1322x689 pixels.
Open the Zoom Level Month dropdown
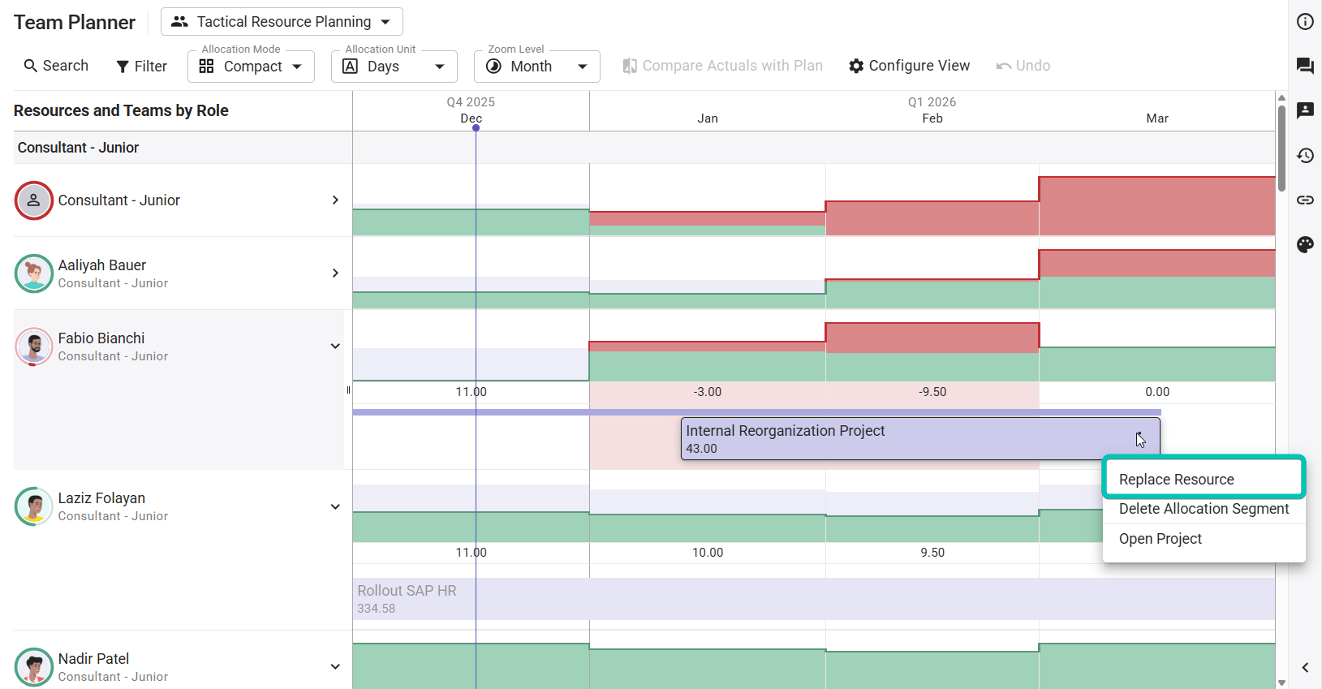536,67
